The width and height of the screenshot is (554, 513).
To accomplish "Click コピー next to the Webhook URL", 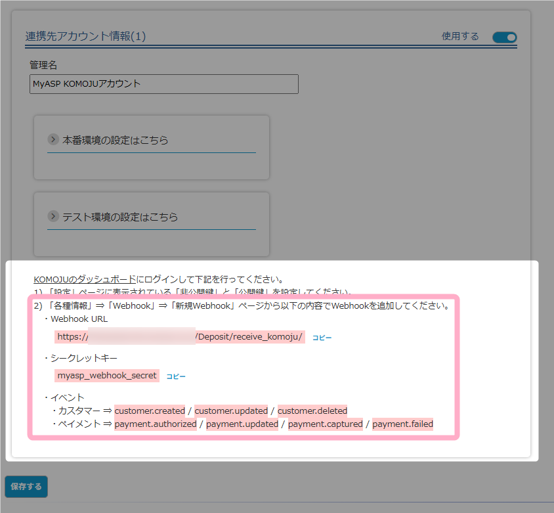I will coord(322,338).
